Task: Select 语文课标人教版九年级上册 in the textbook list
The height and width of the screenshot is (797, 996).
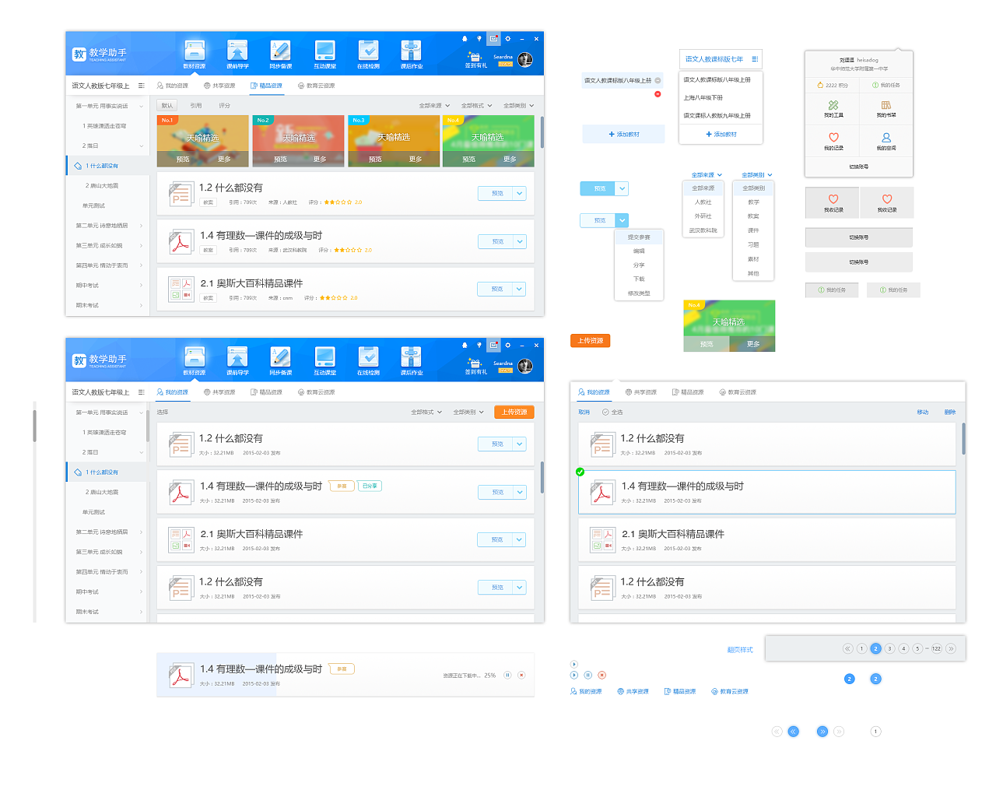Action: pyautogui.click(x=721, y=115)
